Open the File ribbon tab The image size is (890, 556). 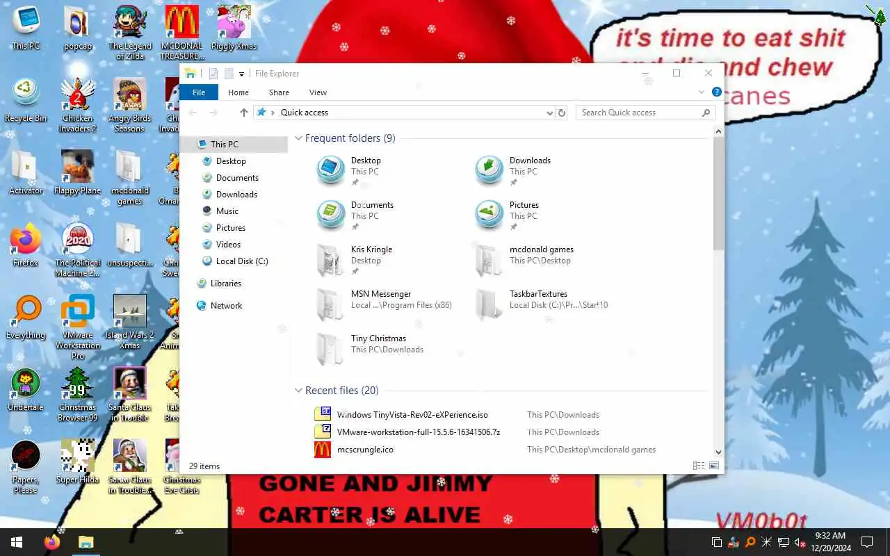199,92
